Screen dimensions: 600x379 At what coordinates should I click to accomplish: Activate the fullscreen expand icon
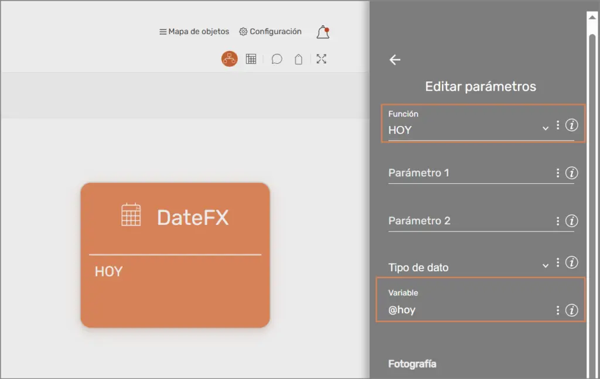(321, 59)
